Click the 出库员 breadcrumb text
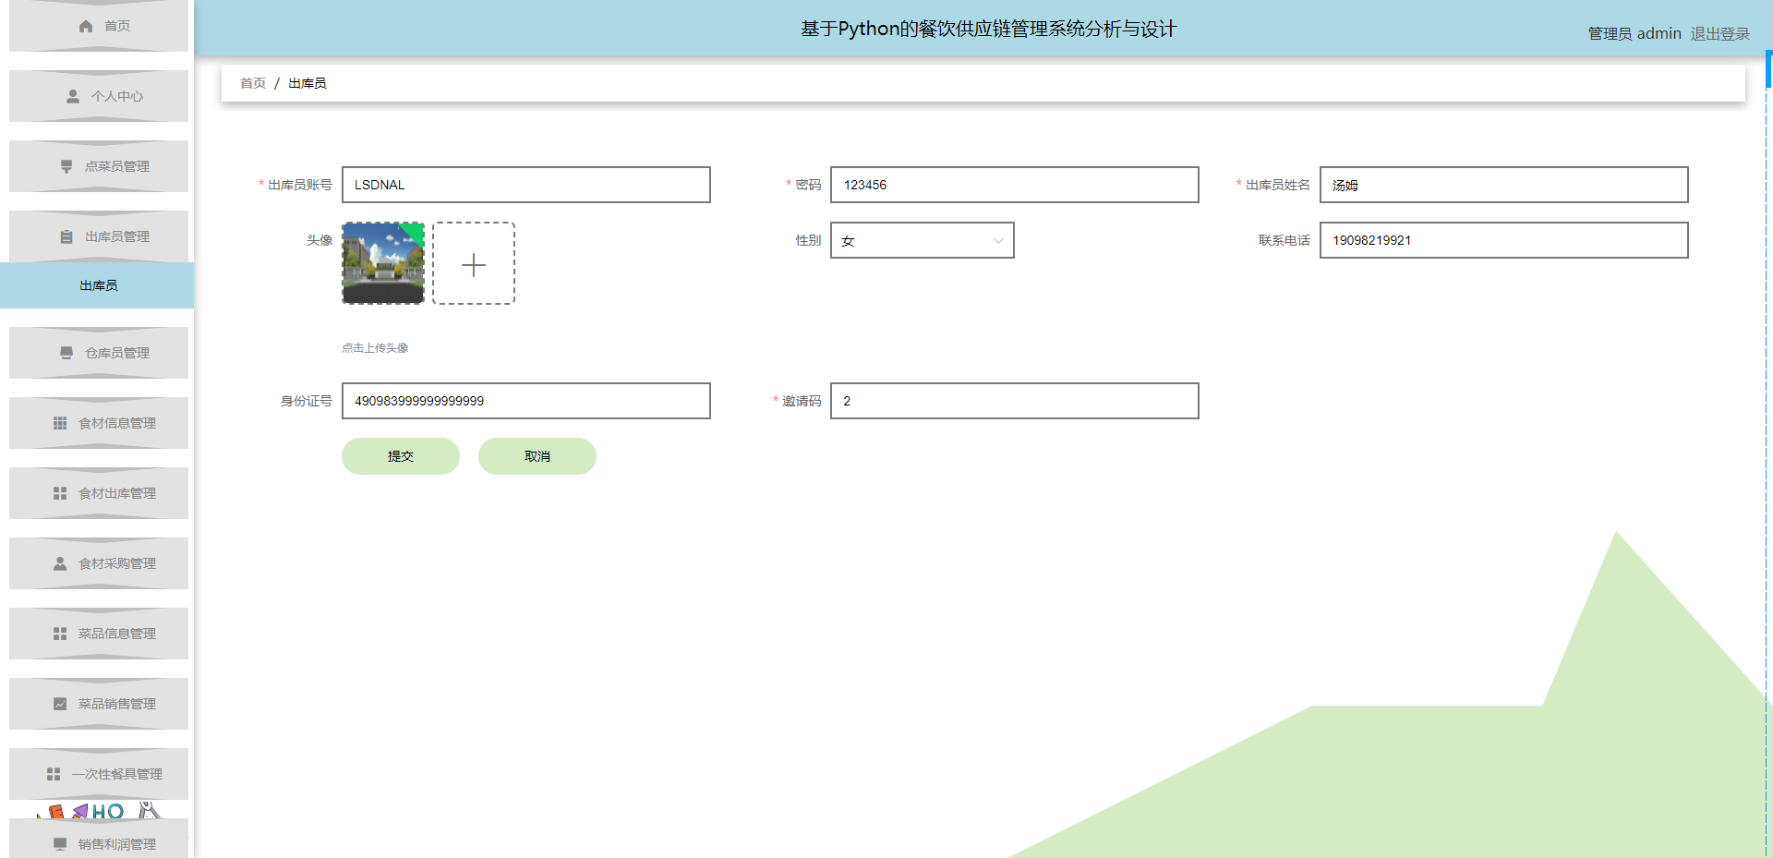Screen dimensions: 1773x858 308,83
